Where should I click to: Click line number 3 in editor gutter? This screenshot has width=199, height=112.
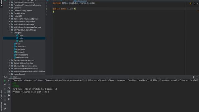(x=47, y=9)
